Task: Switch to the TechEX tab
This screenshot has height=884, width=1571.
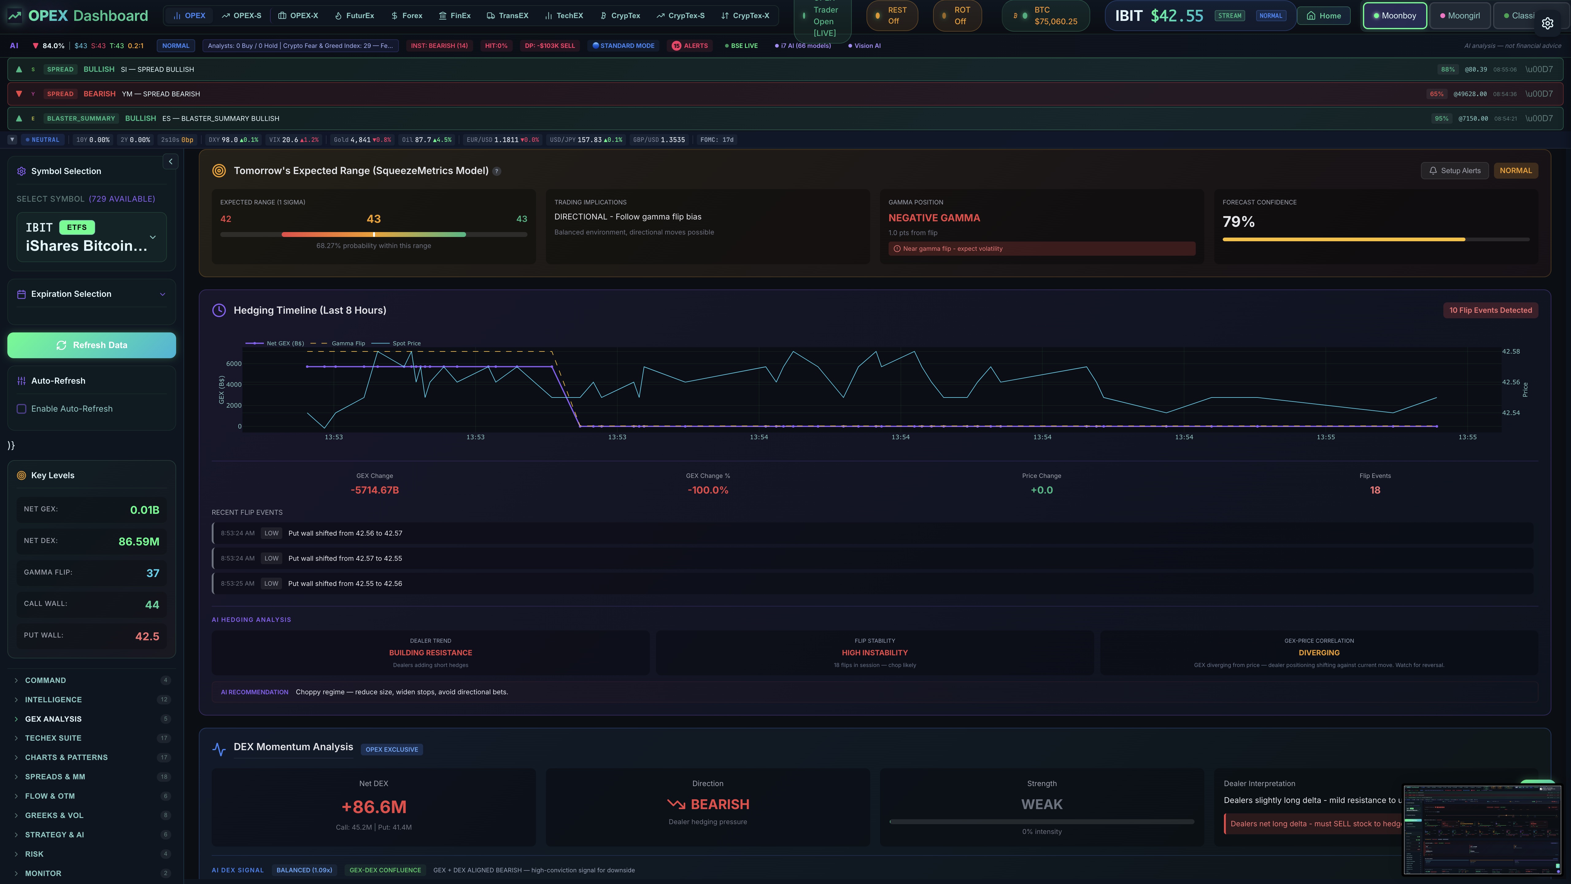Action: click(564, 16)
